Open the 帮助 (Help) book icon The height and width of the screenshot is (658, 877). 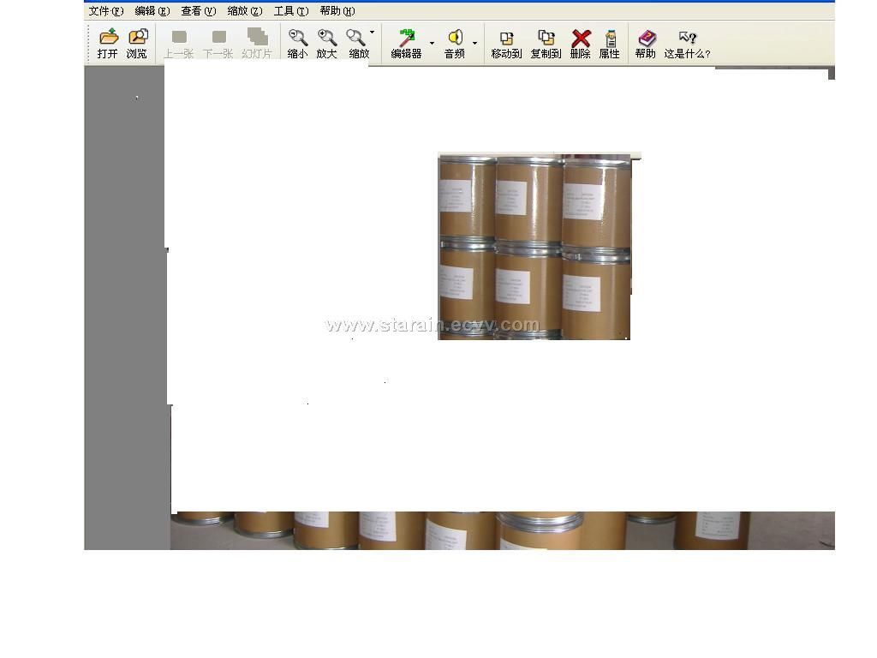click(x=646, y=39)
